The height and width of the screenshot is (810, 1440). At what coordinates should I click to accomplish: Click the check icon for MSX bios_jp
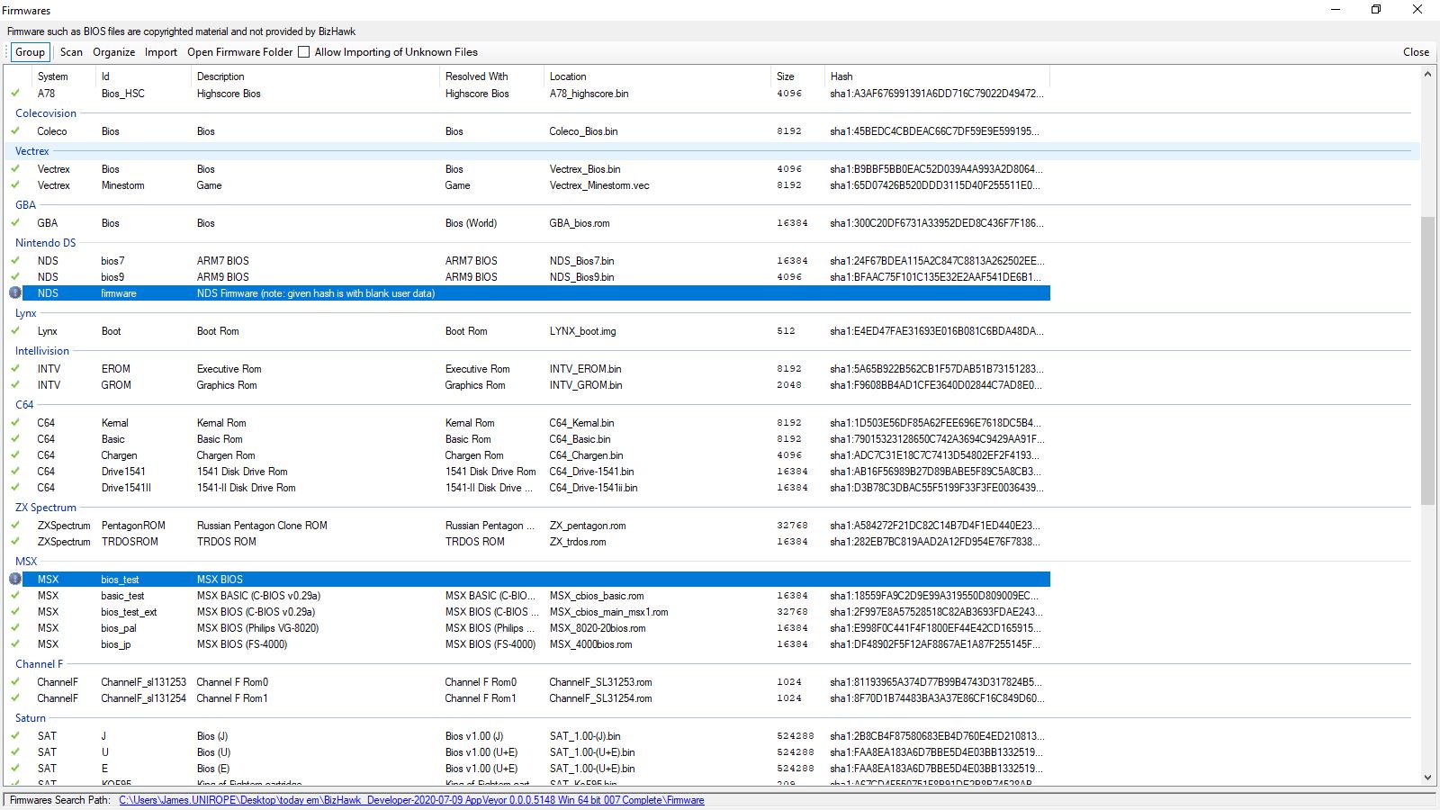pos(15,643)
